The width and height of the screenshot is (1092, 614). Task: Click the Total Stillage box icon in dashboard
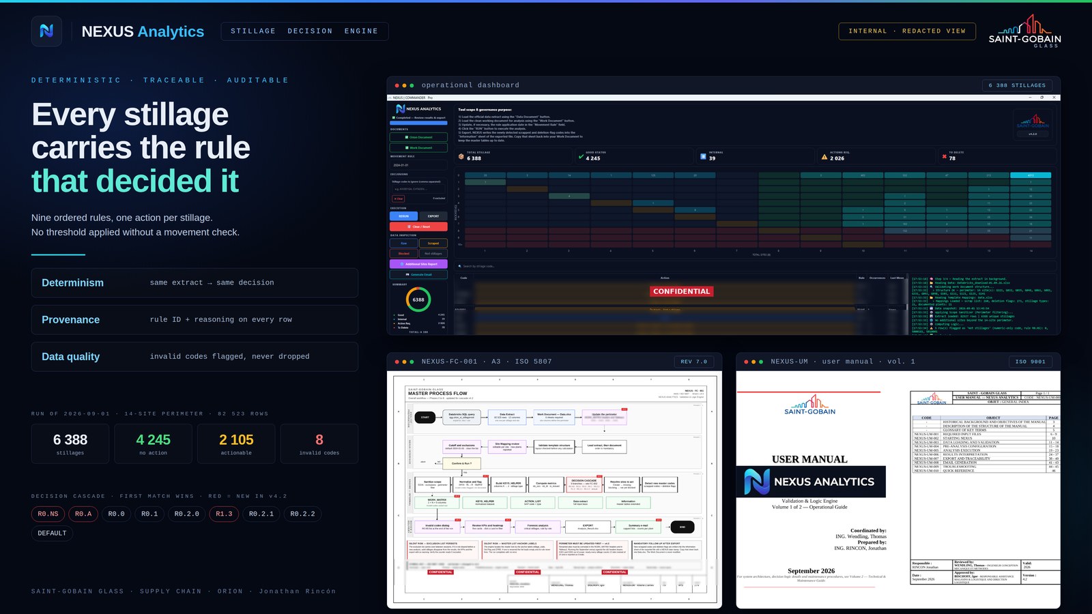coord(461,156)
